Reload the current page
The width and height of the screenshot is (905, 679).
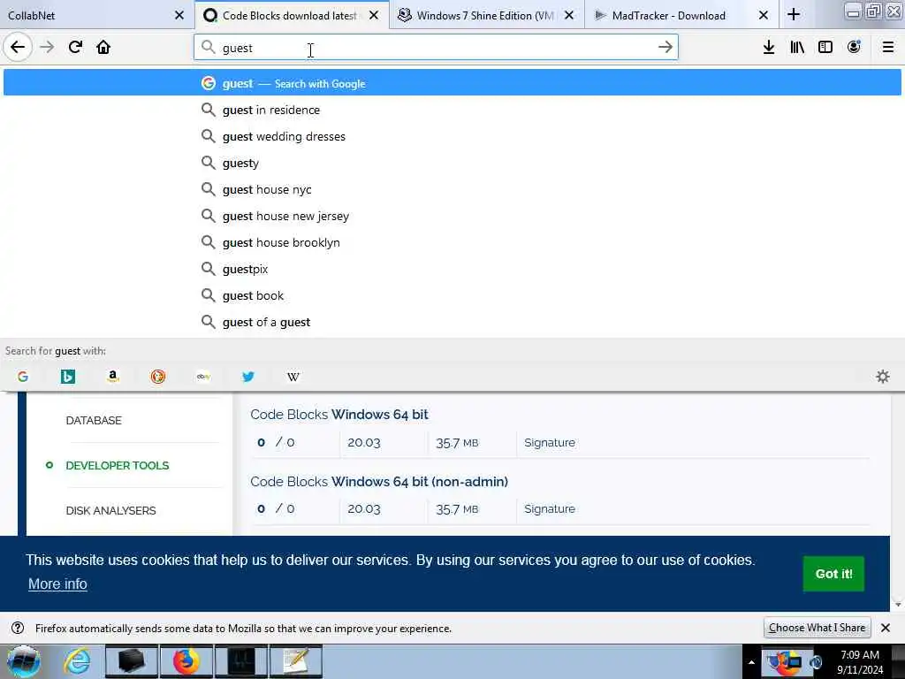75,48
